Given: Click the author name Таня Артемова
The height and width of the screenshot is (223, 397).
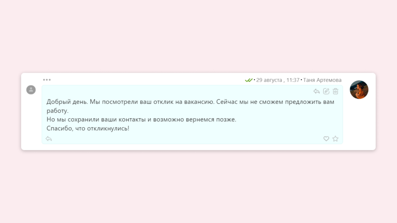Looking at the screenshot, I should [x=322, y=80].
